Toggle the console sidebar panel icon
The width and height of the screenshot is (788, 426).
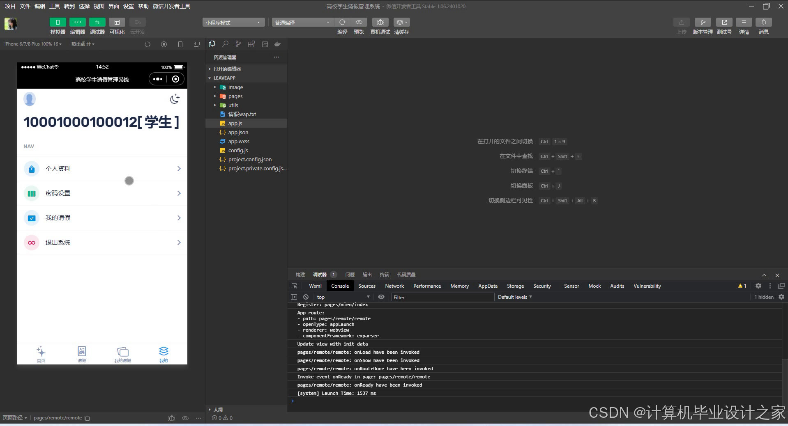point(294,297)
